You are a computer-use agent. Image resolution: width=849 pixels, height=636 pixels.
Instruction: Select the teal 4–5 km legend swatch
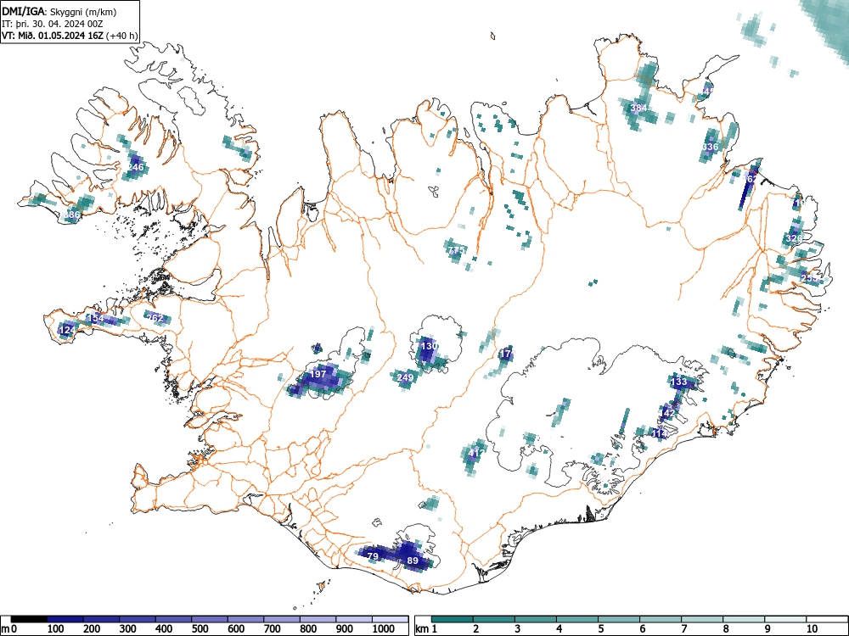[577, 619]
